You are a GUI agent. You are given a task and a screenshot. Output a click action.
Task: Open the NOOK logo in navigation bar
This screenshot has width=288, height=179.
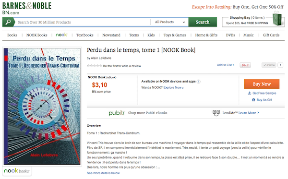pos(61,35)
